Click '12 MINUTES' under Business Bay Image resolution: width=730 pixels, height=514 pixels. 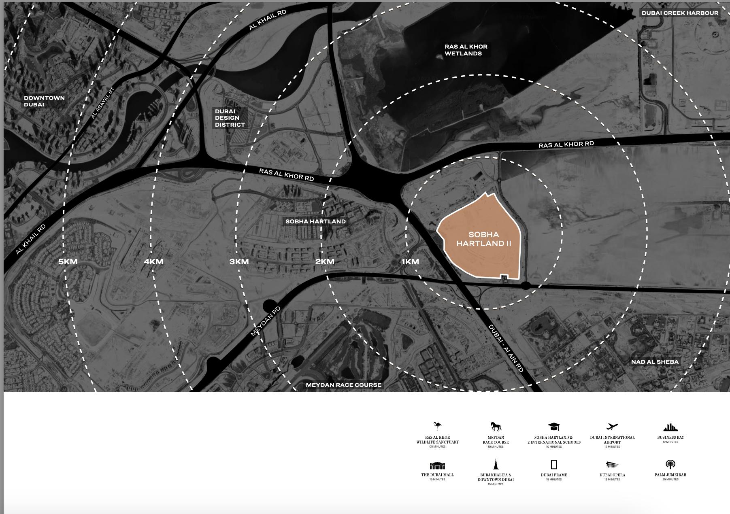pos(670,442)
